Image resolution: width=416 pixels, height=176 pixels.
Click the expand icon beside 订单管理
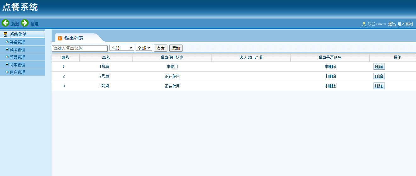7,65
